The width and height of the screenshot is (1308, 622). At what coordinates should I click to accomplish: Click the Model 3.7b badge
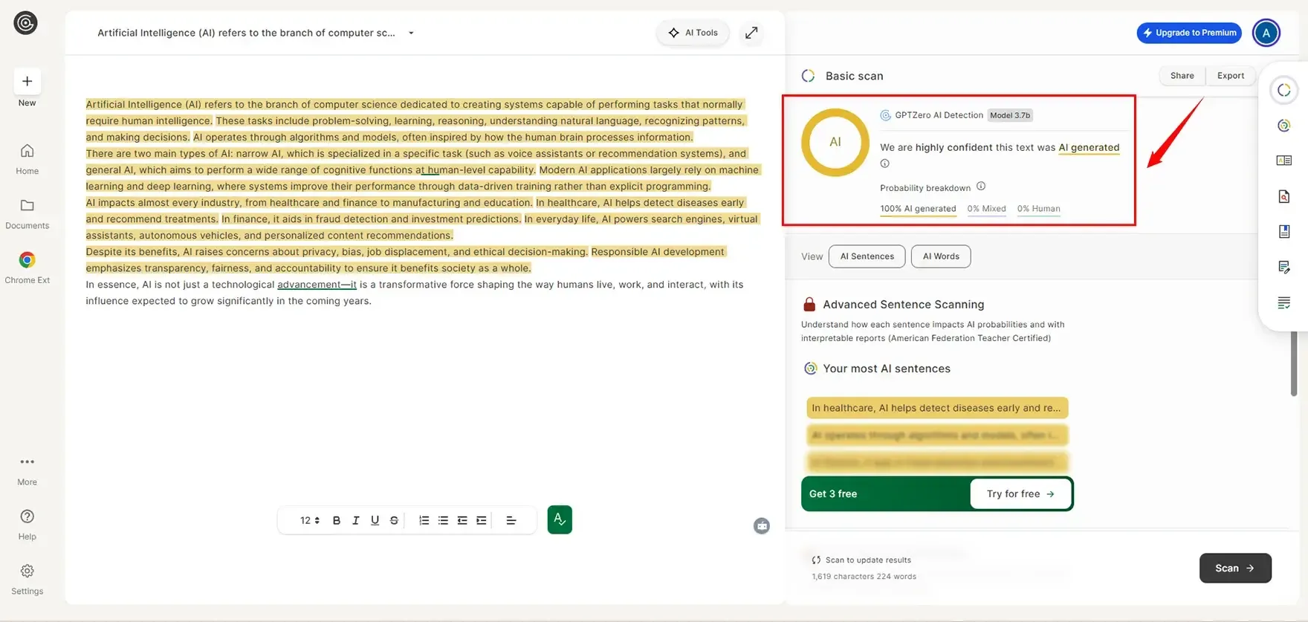1010,115
